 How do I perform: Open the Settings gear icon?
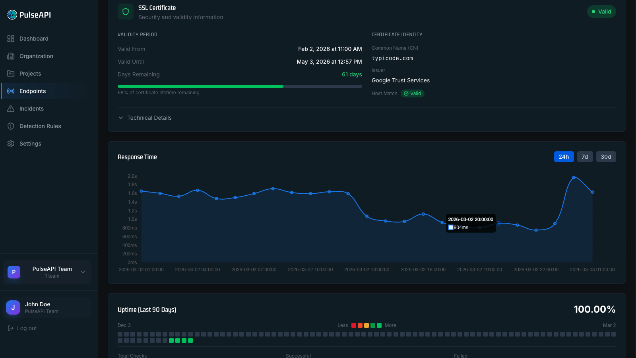coord(11,143)
